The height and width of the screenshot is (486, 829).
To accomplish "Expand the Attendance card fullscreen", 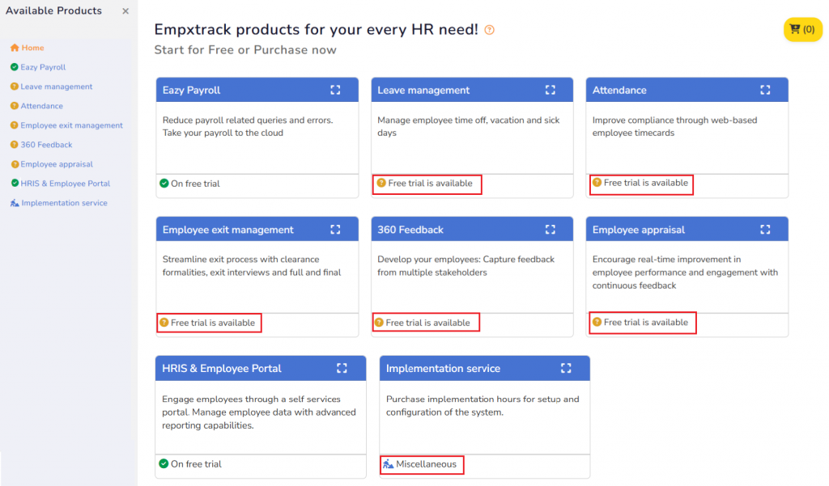I will (765, 90).
